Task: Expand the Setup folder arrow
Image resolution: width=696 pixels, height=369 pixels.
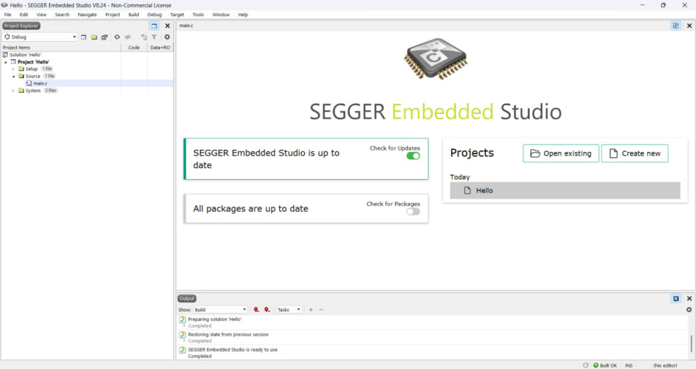Action: pyautogui.click(x=14, y=69)
